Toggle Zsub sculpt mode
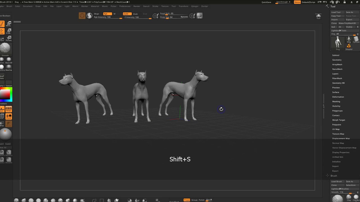 point(136,14)
